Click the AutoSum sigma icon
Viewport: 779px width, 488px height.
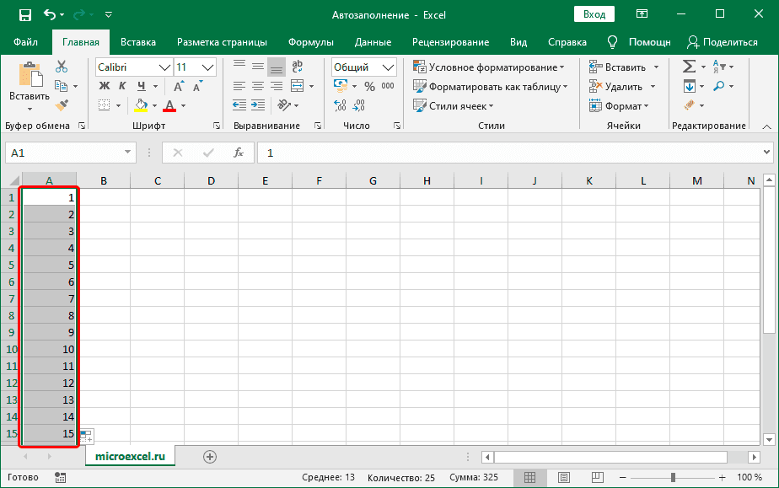coord(689,67)
